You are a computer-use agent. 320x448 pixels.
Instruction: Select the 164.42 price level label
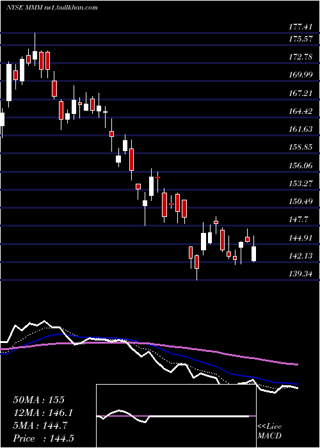coord(301,111)
